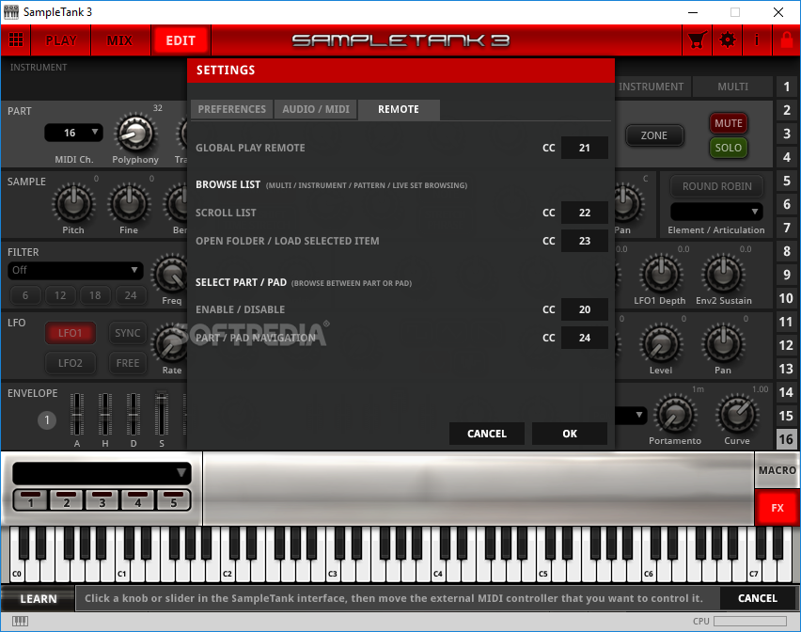Viewport: 801px width, 632px height.
Task: Click the SampleTank app icon in title bar
Action: click(x=10, y=11)
